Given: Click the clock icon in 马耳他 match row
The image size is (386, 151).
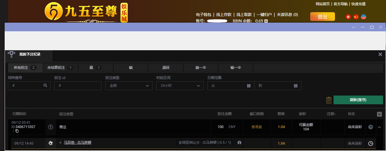Looking at the screenshot, I should (371, 143).
